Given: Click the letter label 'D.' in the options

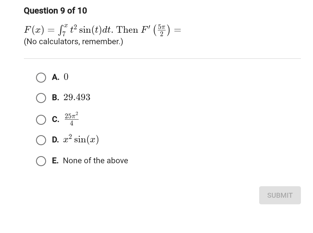Looking at the screenshot, I should (x=55, y=140).
